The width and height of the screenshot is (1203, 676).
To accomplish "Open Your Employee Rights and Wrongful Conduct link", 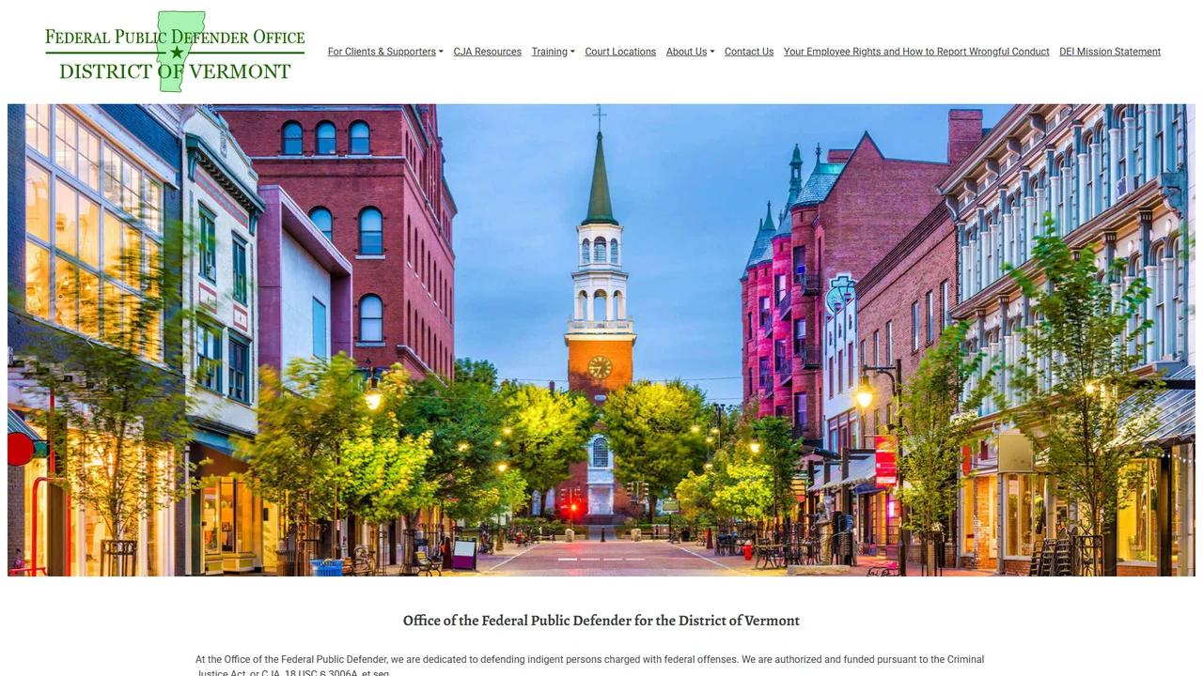I will 916,52.
